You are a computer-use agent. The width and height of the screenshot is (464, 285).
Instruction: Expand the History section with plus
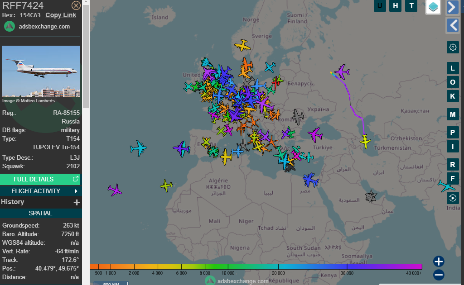coord(77,202)
